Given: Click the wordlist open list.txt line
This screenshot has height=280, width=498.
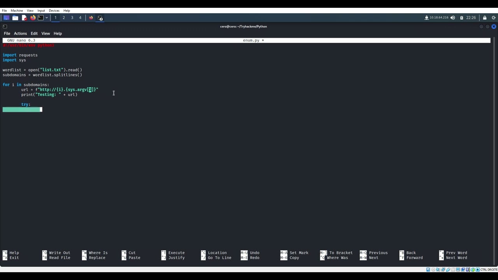Looking at the screenshot, I should 42,70.
